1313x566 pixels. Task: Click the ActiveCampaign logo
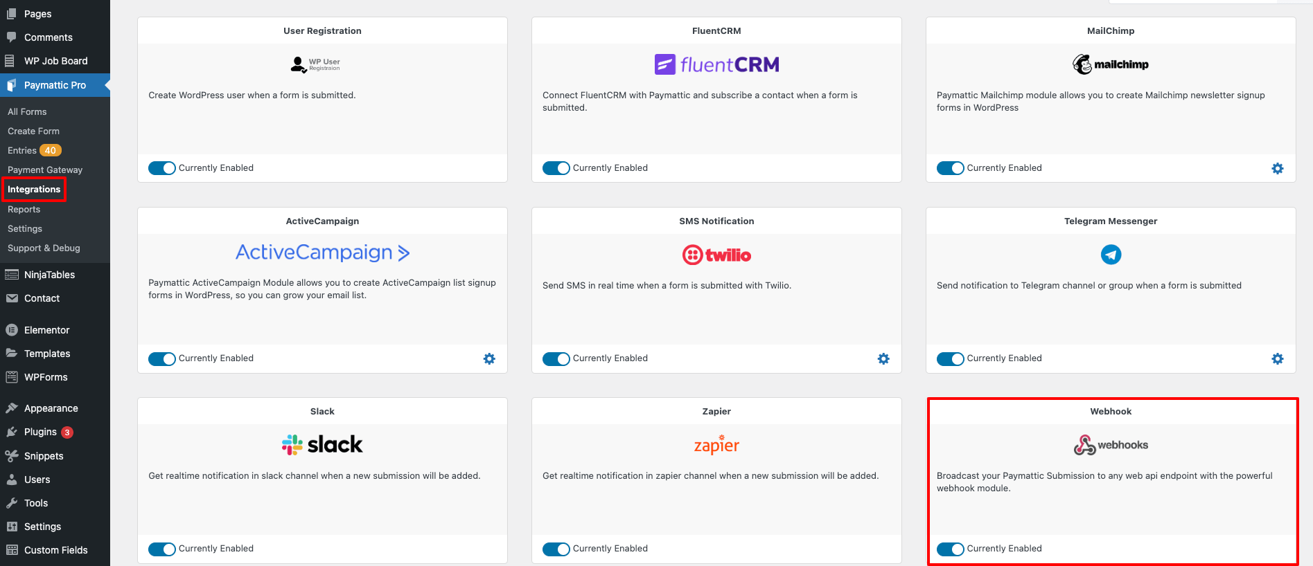322,253
